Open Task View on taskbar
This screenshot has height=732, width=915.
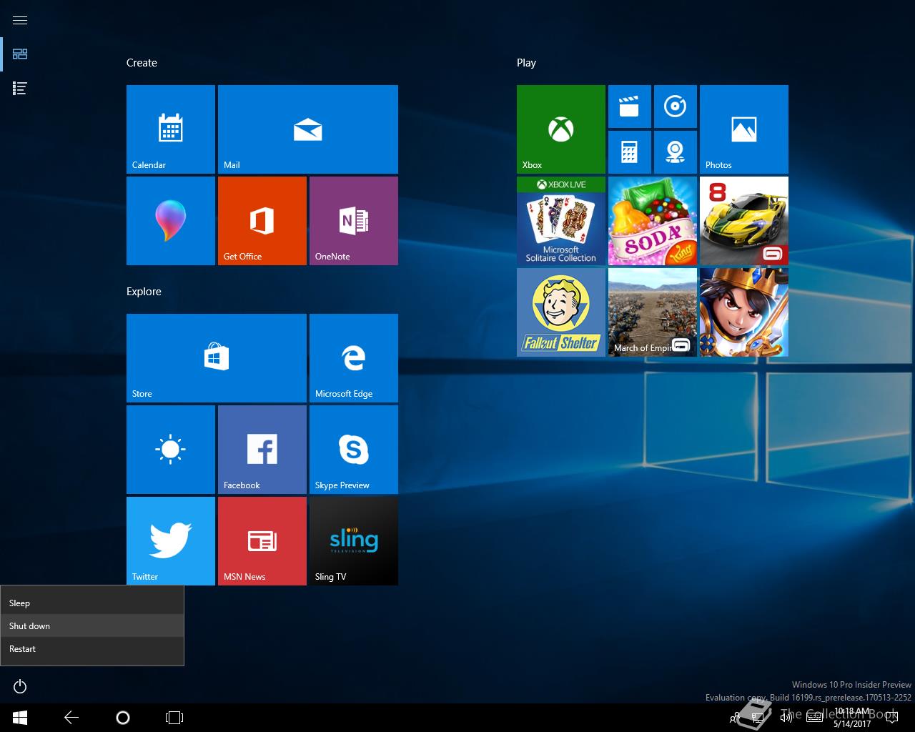(x=174, y=718)
